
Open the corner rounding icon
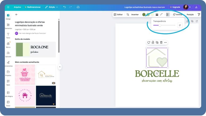[x=162, y=14]
